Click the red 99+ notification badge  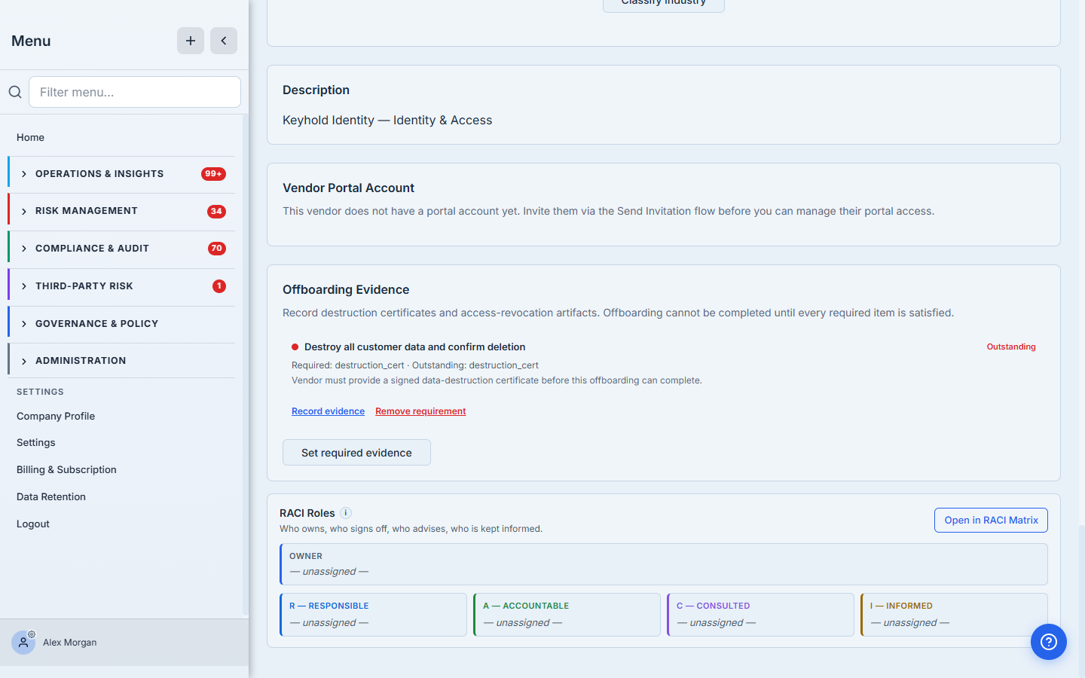(x=213, y=174)
